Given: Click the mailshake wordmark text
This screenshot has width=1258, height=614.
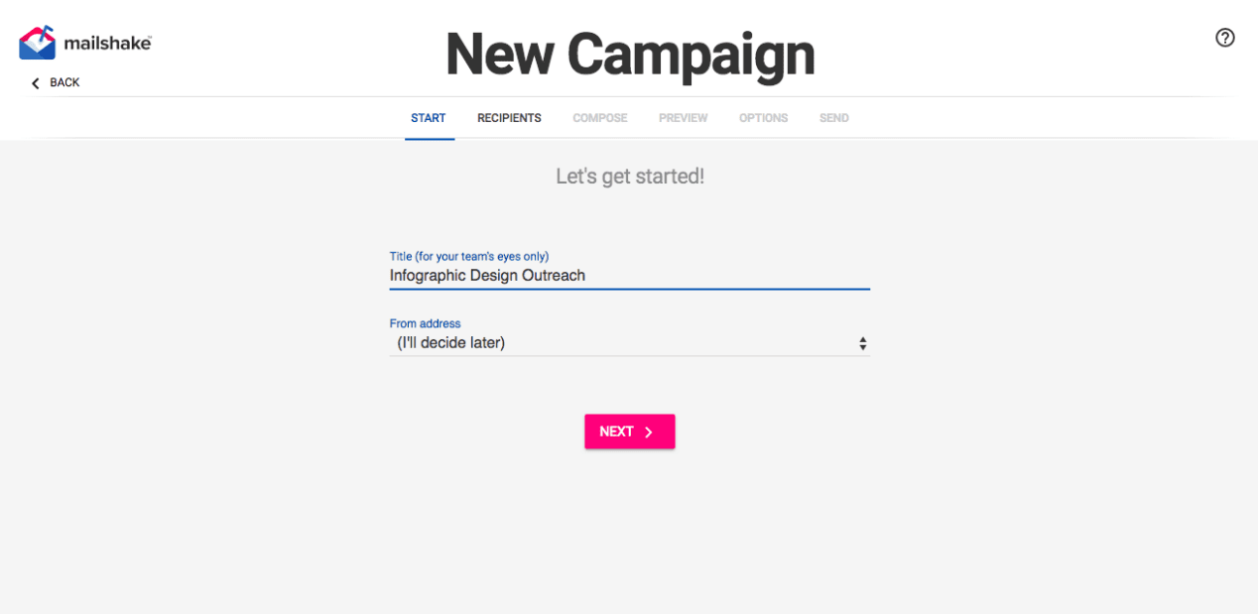Looking at the screenshot, I should pyautogui.click(x=107, y=44).
